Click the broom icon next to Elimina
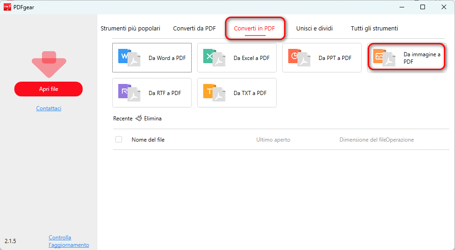Screen dimensions: 455x250 139,118
